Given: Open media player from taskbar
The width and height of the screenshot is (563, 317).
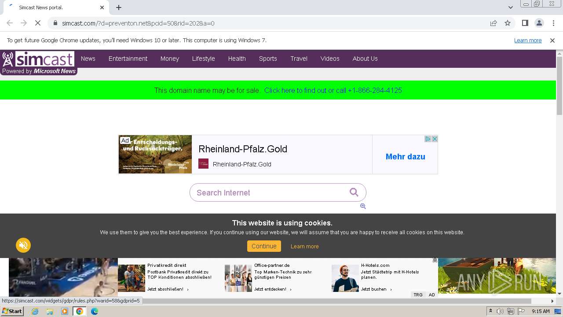Looking at the screenshot, I should point(65,311).
